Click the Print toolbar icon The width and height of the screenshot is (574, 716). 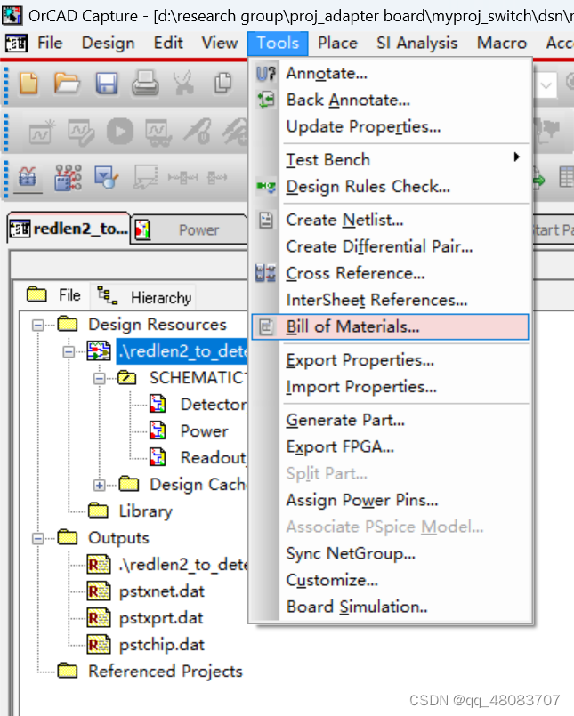pos(145,84)
